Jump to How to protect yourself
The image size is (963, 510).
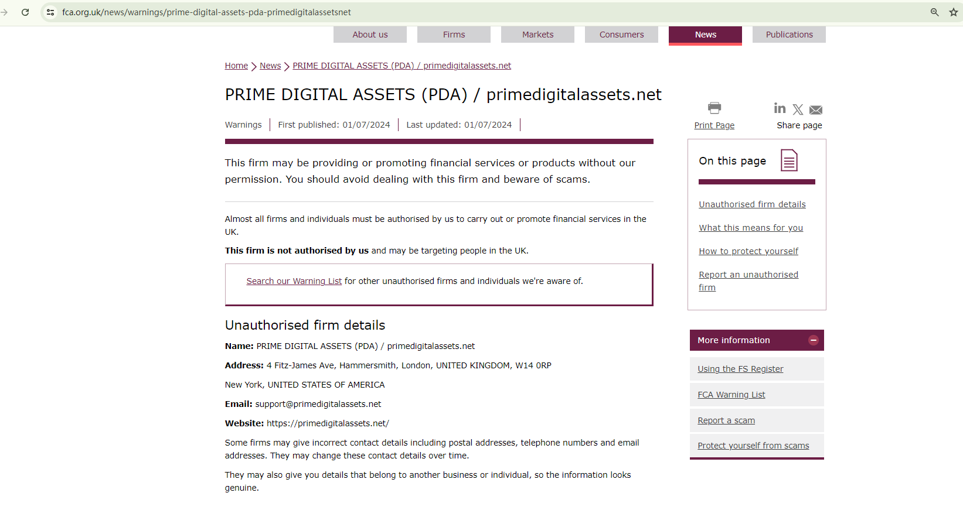click(748, 251)
